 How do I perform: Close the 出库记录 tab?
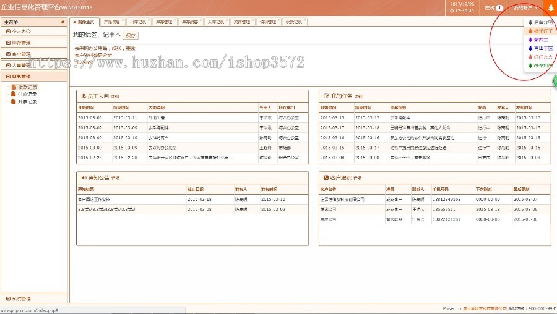click(x=149, y=20)
